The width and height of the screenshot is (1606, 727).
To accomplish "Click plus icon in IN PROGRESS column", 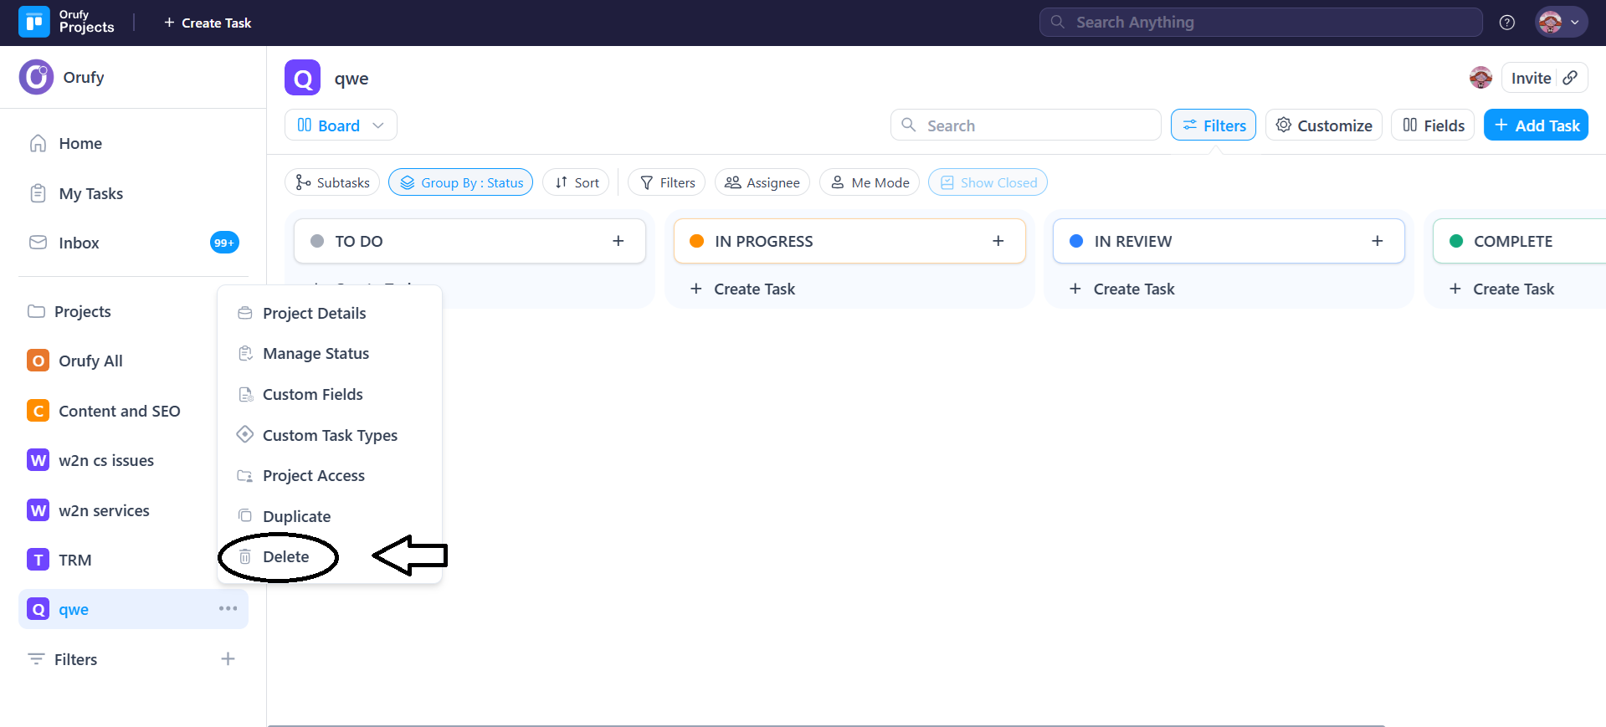I will pos(998,241).
